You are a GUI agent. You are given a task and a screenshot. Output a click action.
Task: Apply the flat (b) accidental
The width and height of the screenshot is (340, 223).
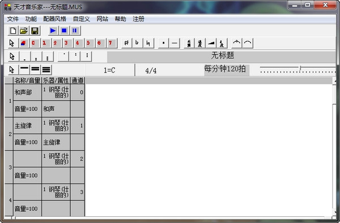137,43
